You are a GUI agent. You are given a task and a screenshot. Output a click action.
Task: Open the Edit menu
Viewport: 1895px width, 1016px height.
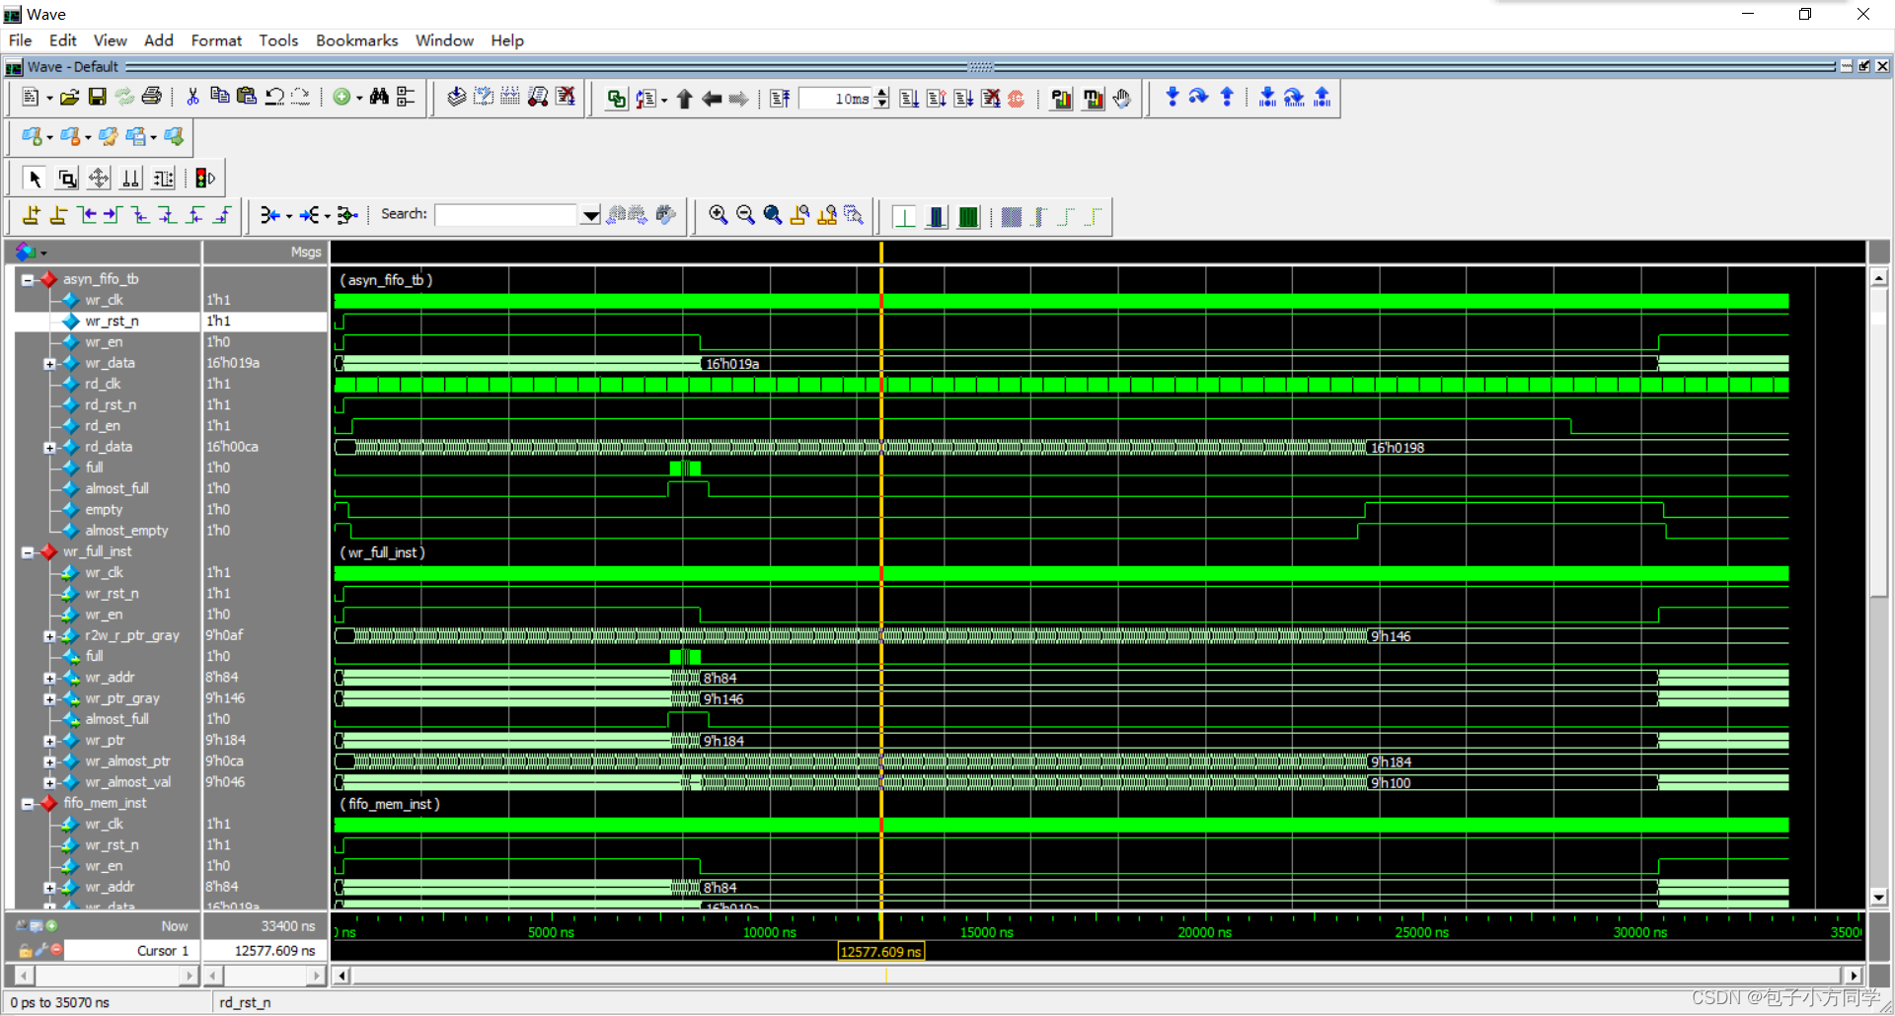point(63,40)
